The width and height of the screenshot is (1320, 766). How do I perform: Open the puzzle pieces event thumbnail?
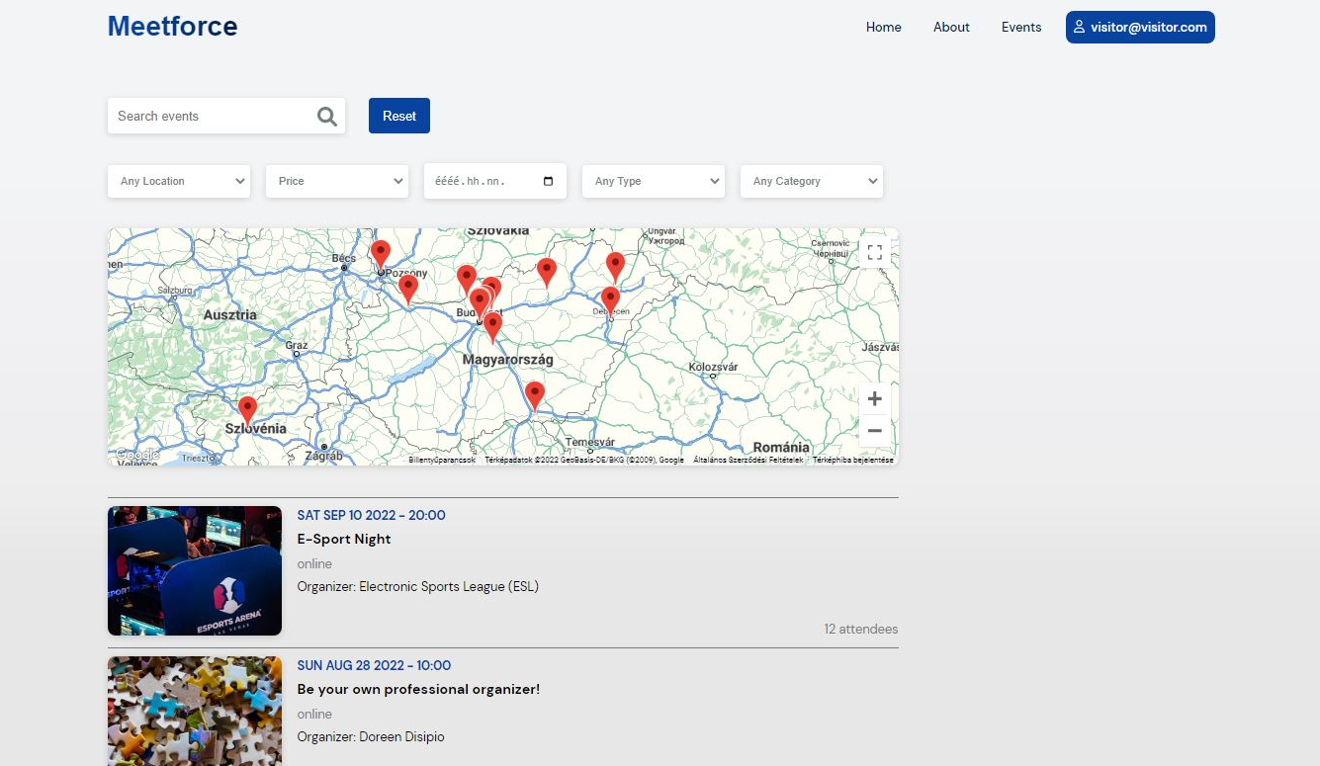195,712
